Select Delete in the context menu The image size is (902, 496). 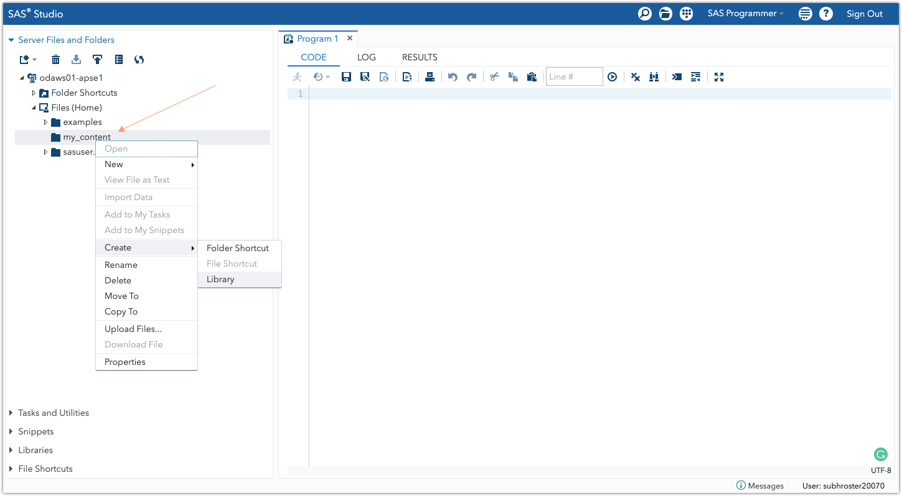click(146, 280)
